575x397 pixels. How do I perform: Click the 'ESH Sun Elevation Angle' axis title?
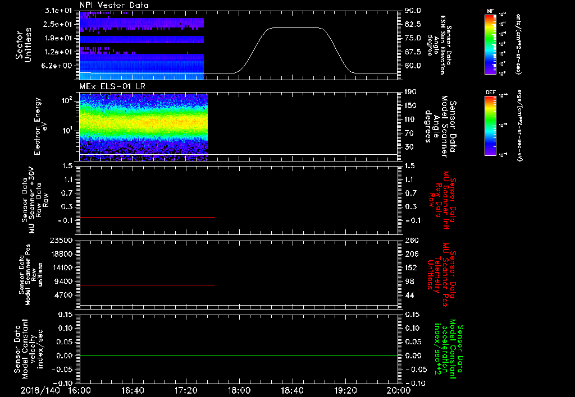click(440, 45)
